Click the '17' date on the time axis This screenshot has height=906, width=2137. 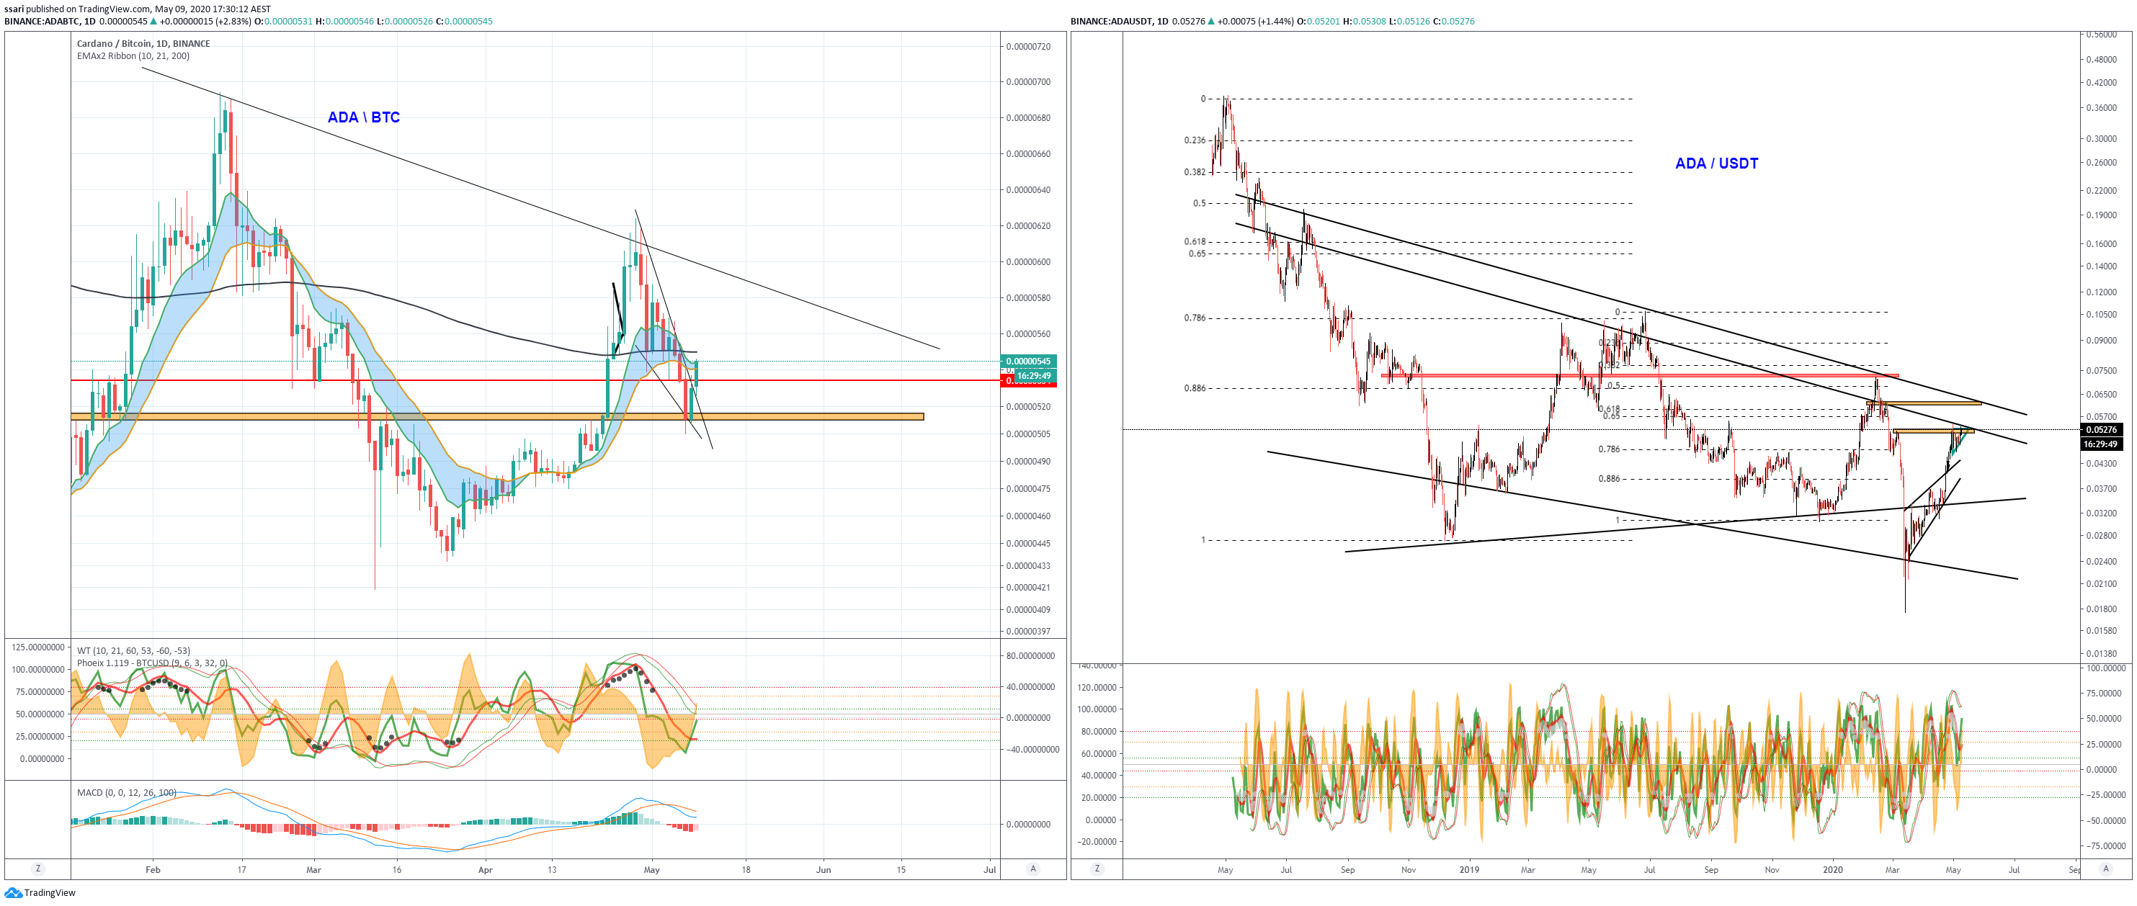tap(241, 869)
